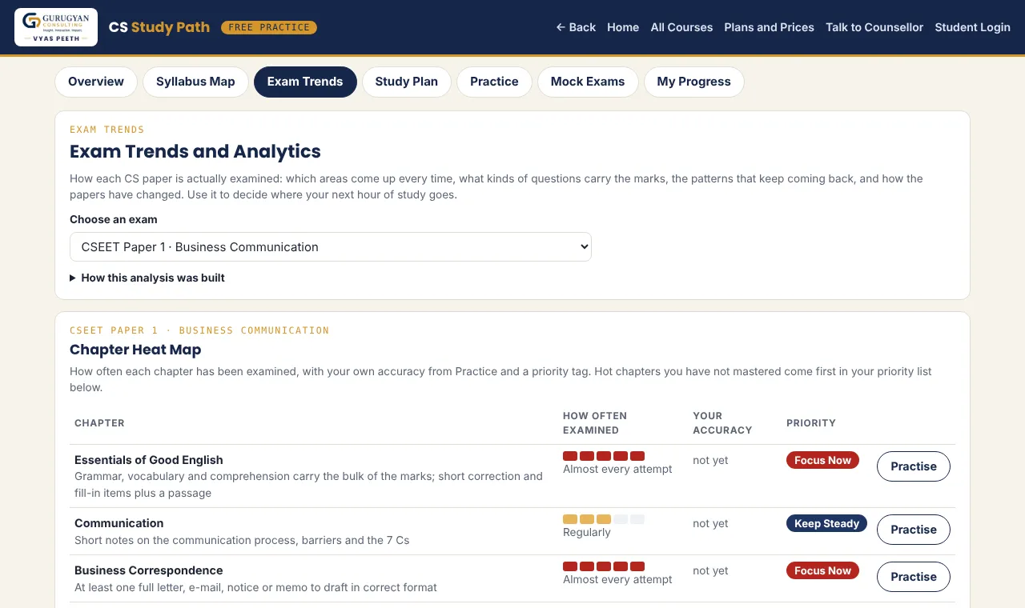
Task: View the My Progress tab
Action: click(694, 82)
